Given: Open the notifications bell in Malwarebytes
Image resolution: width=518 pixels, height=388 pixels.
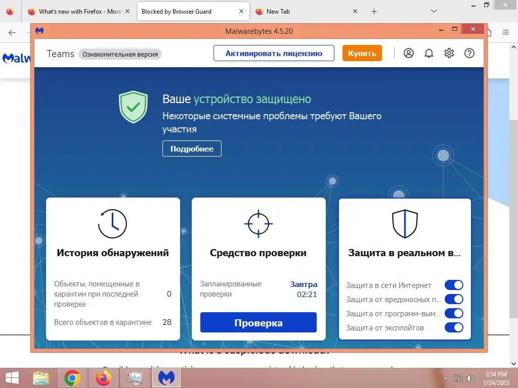Looking at the screenshot, I should pyautogui.click(x=429, y=53).
